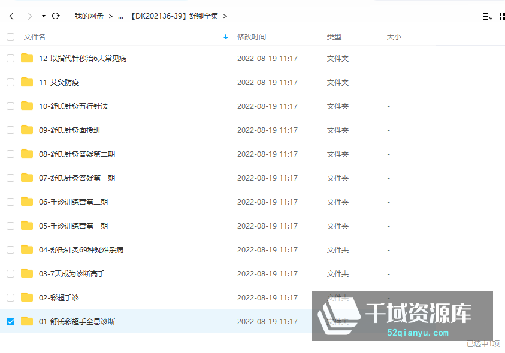Viewport: 505px width, 353px height.
Task: Select folder name 05-手诊训练营第一期
Action: [x=74, y=226]
